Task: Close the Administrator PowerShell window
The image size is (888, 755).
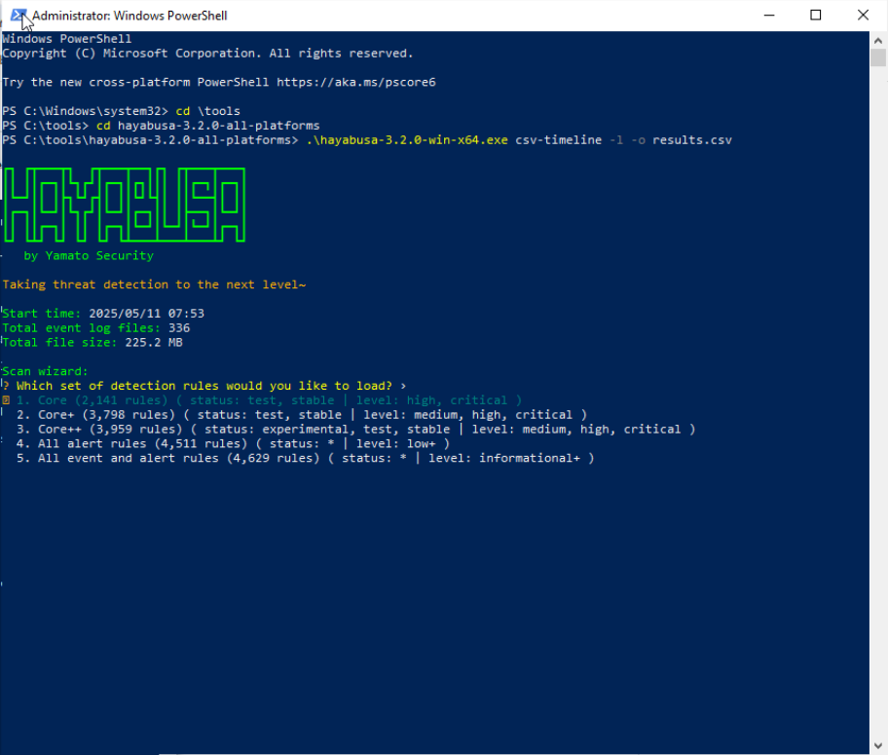Action: tap(863, 15)
